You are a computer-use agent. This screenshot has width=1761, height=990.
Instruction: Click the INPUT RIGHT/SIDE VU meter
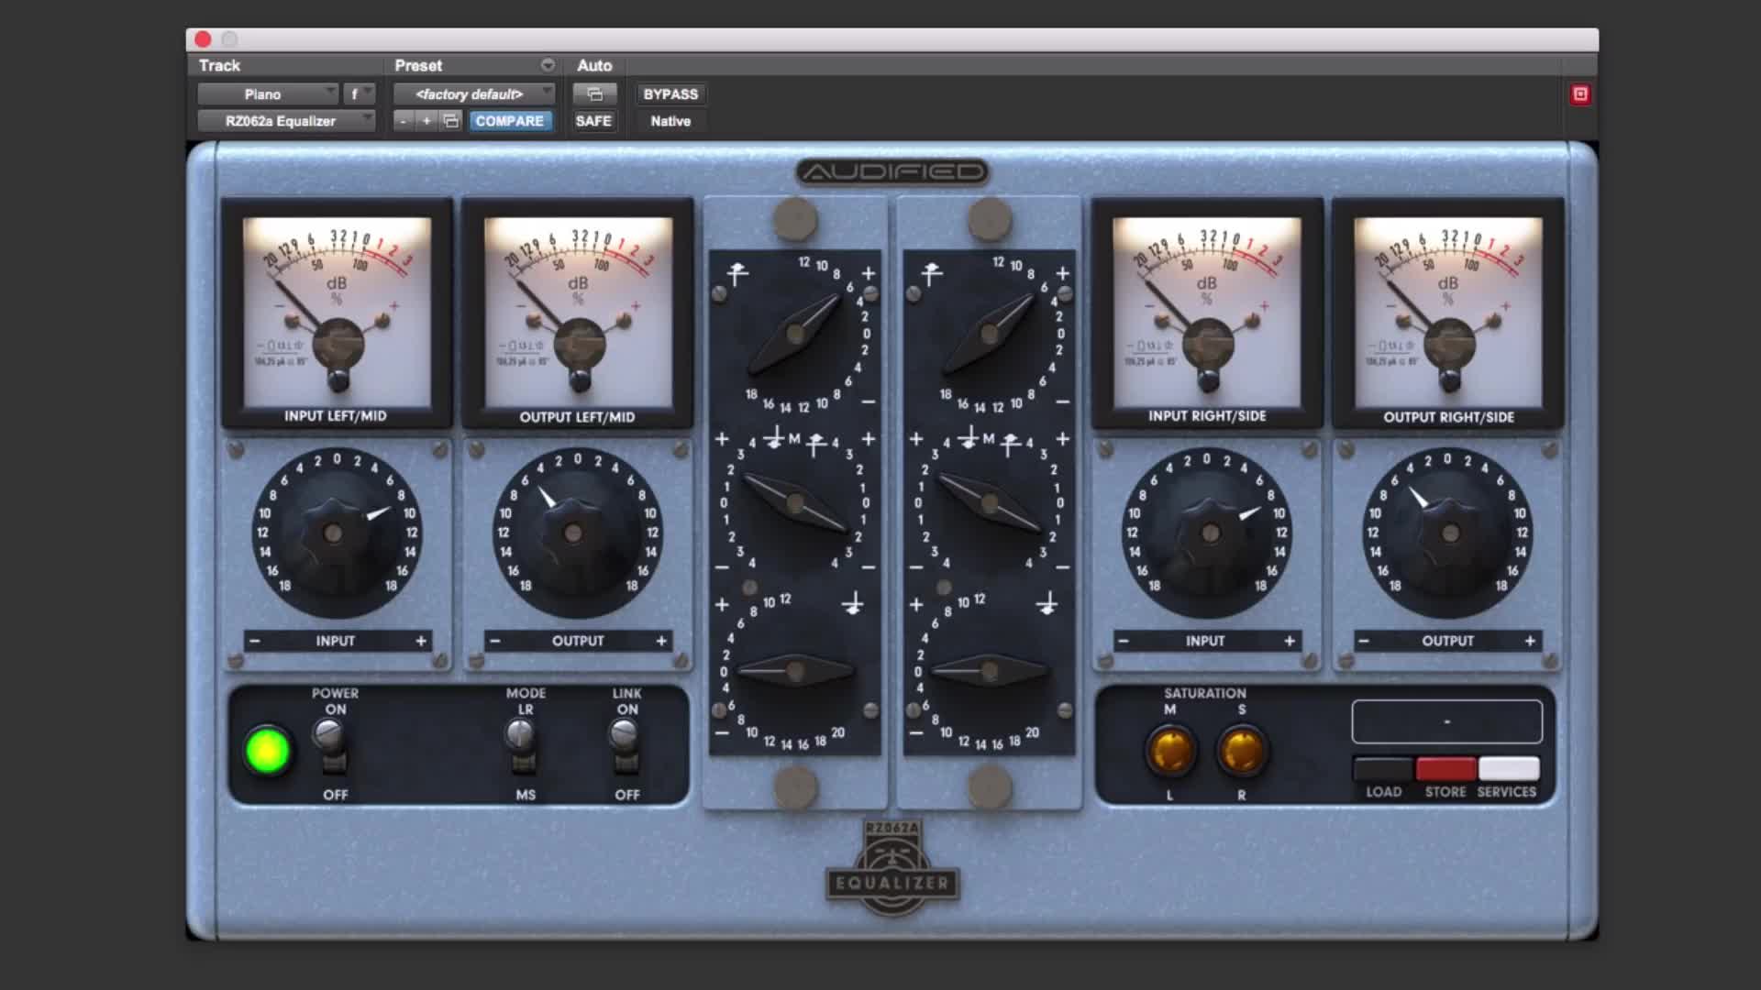[1207, 313]
